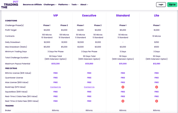
Task: Open Become an Affiliate page
Action: click(x=32, y=5)
